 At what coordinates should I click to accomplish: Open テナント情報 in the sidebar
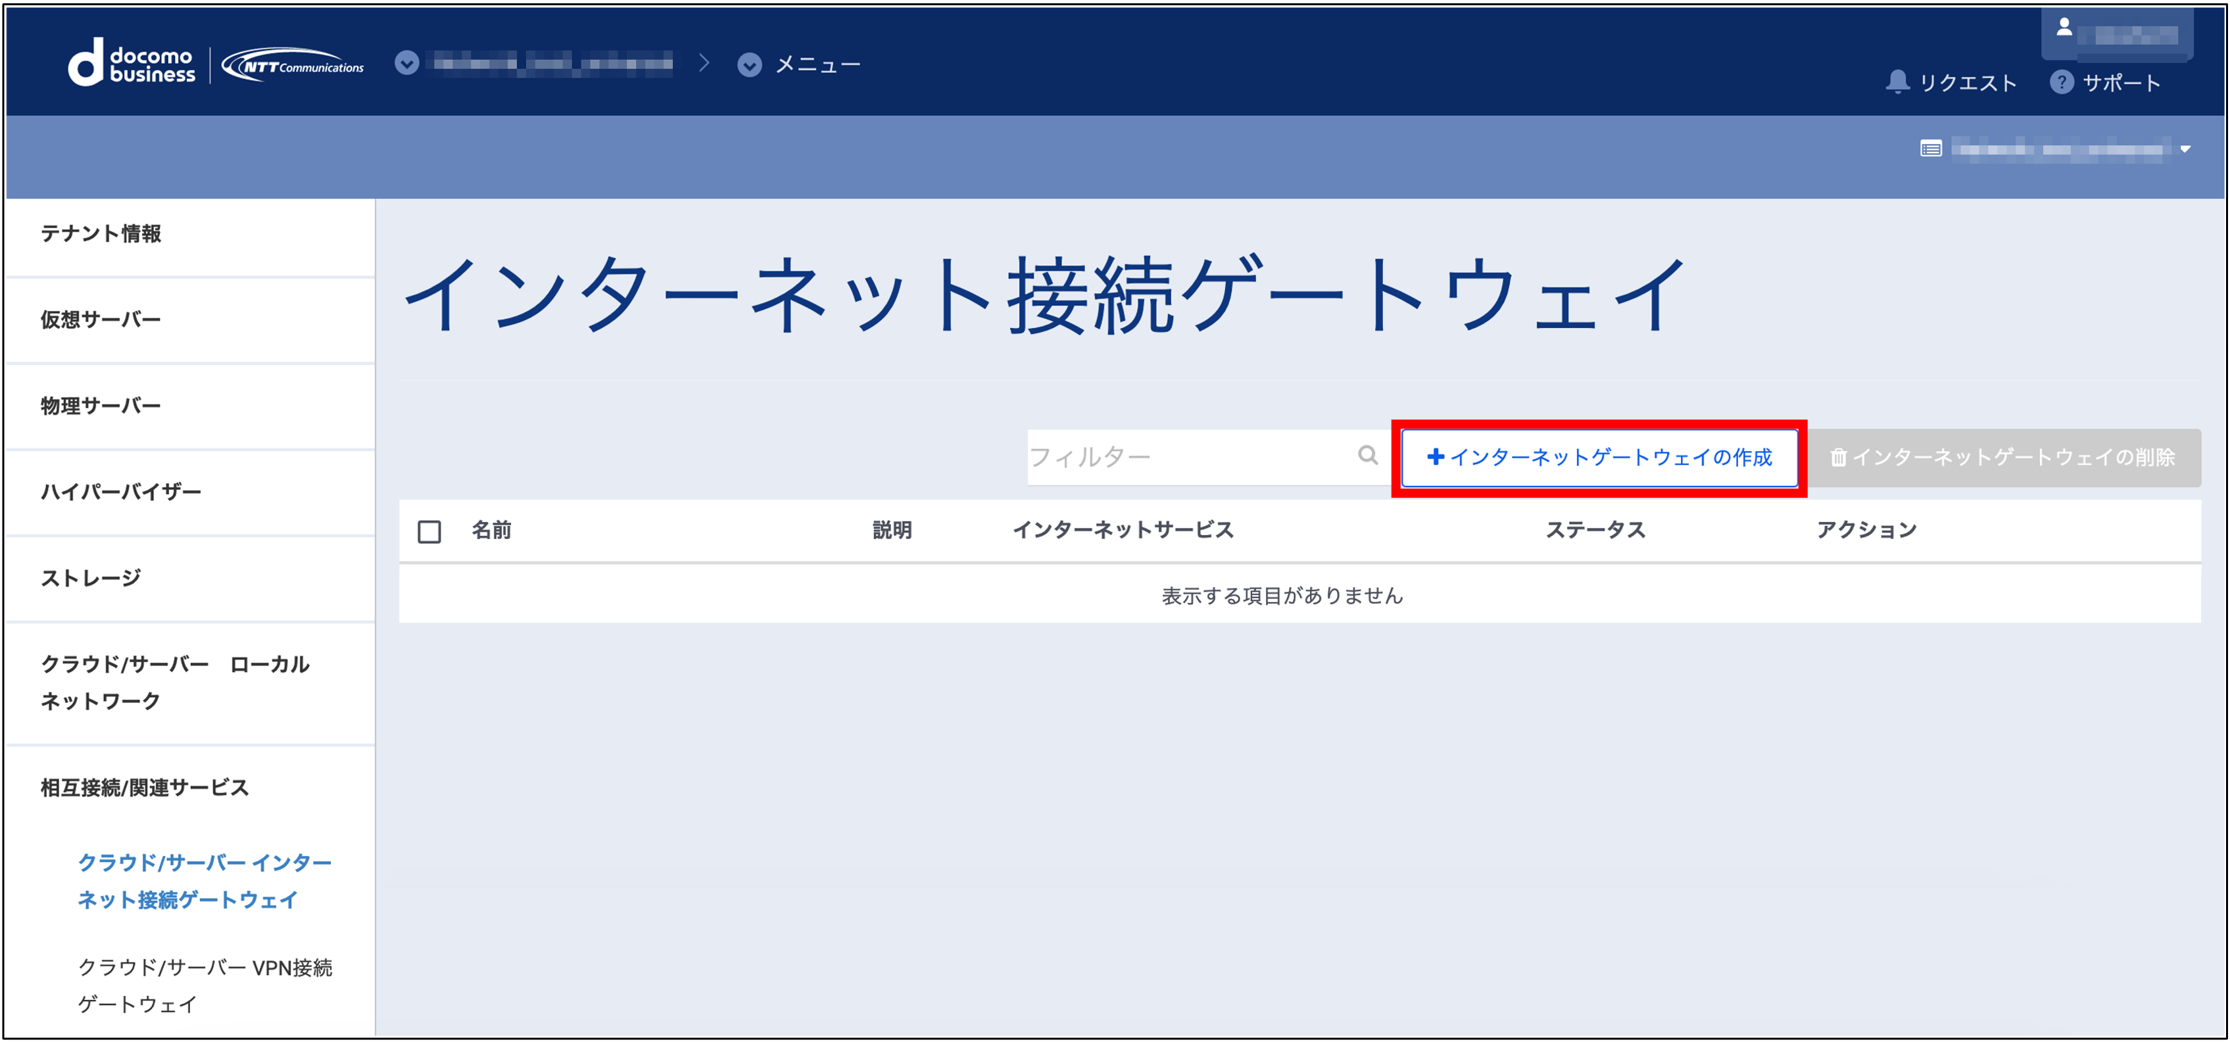tap(101, 233)
